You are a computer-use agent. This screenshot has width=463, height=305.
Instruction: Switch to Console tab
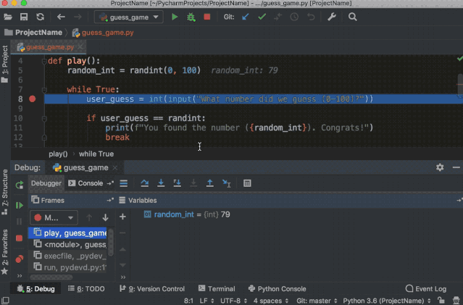pyautogui.click(x=85, y=183)
